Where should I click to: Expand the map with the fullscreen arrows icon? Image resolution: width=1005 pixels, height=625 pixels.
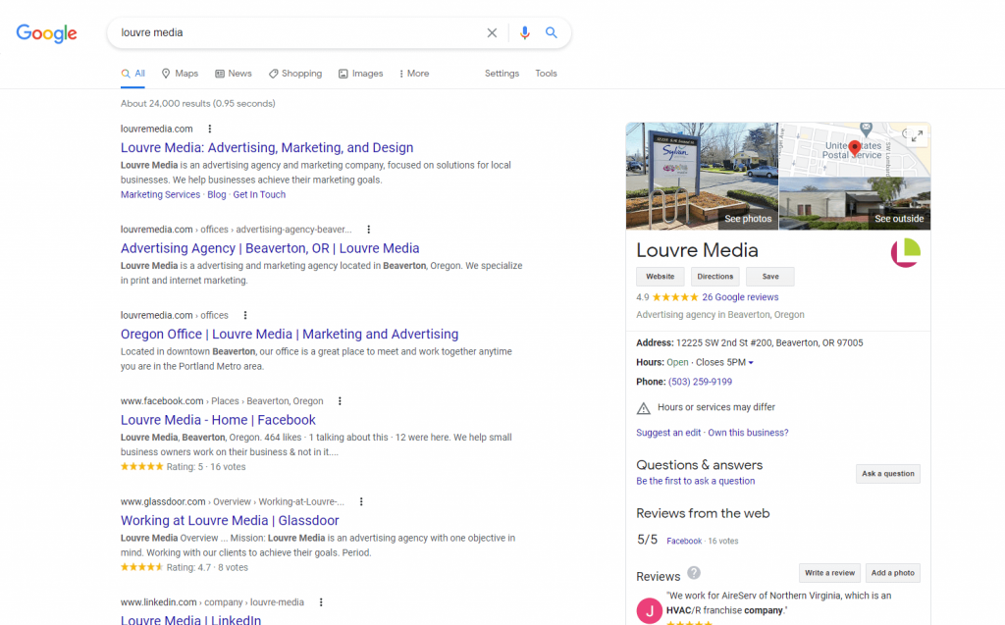click(x=918, y=136)
